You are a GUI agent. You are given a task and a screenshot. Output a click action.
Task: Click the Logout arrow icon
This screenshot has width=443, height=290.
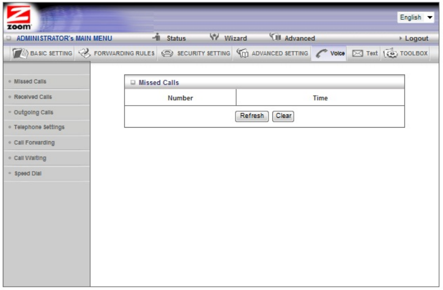(400, 38)
